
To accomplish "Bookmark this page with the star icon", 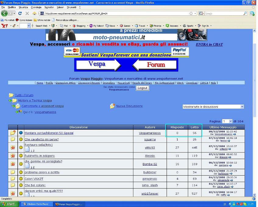I will (191, 13).
